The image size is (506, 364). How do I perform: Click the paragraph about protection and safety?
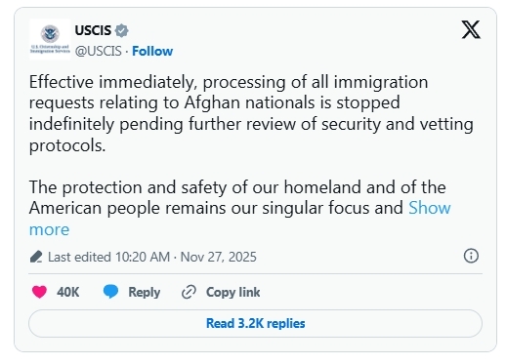click(239, 208)
